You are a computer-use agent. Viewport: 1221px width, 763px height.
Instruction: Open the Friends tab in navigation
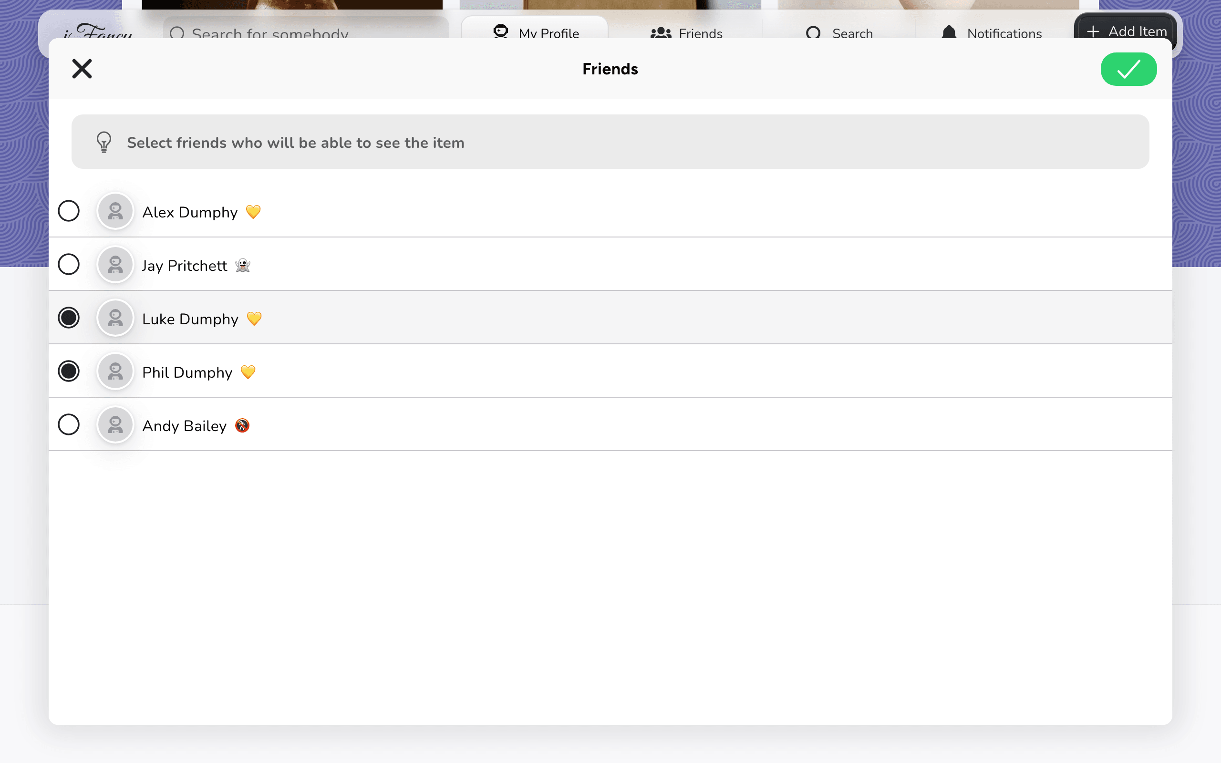[x=686, y=32]
